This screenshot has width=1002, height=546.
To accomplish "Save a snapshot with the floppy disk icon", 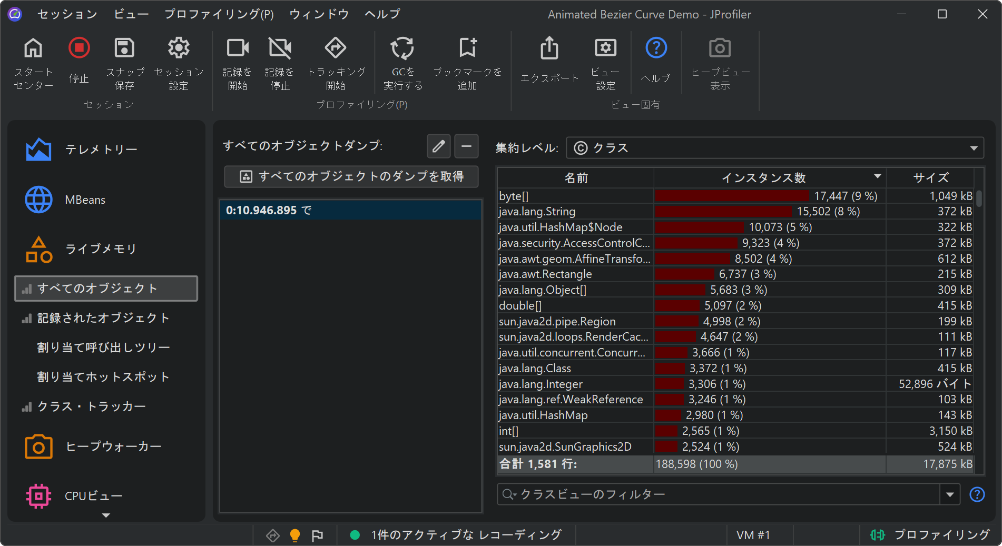I will tap(124, 48).
